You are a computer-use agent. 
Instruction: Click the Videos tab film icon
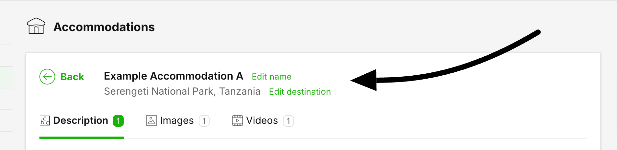click(x=237, y=121)
